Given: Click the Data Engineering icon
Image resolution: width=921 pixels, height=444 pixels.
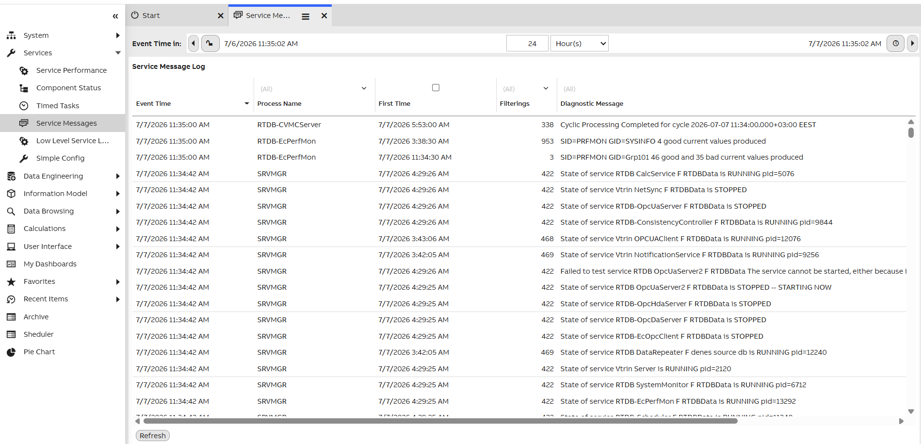Looking at the screenshot, I should [x=11, y=176].
